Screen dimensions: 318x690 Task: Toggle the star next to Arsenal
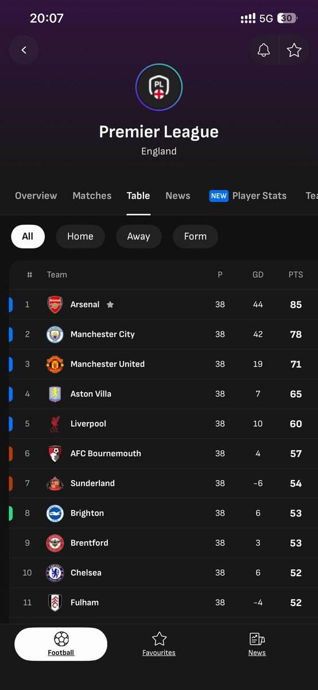click(x=110, y=305)
